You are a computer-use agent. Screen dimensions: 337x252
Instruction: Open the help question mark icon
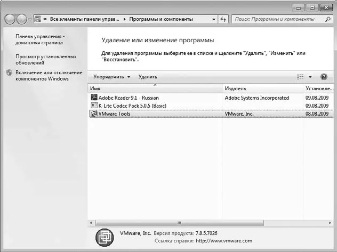coord(324,77)
